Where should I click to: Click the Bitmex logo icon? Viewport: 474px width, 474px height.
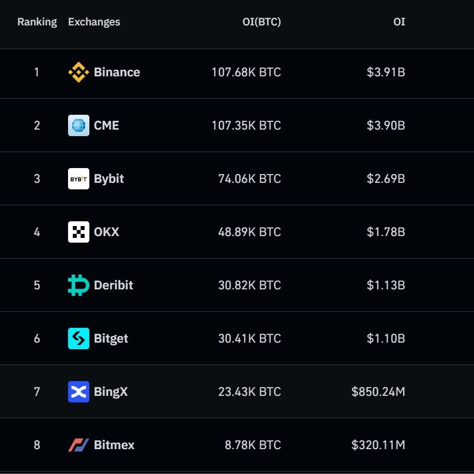pyautogui.click(x=78, y=445)
